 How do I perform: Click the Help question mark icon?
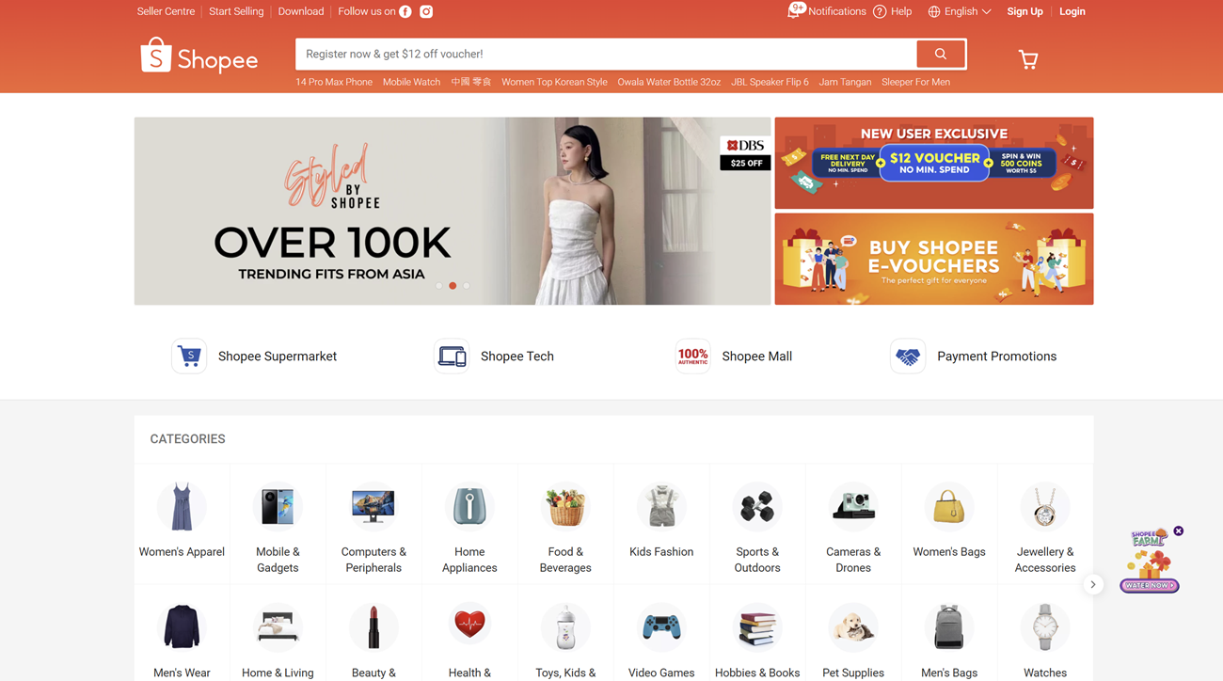(x=880, y=11)
